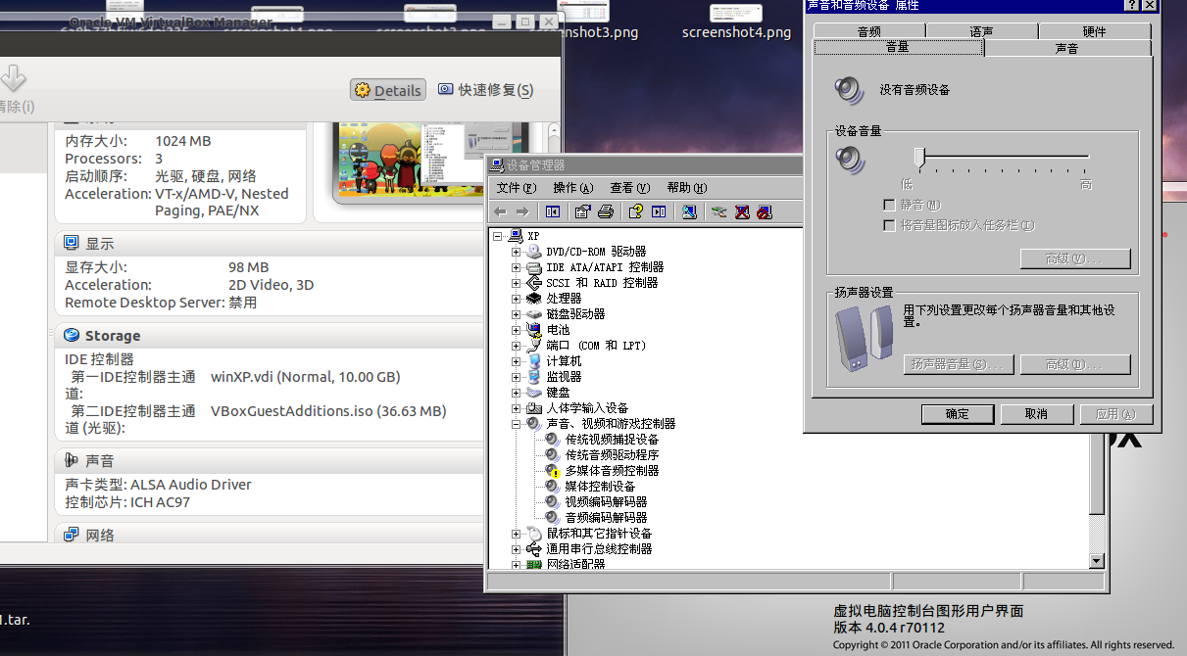Expand the 计算机 tree node
Viewport: 1187px width, 656px height.
coord(516,361)
